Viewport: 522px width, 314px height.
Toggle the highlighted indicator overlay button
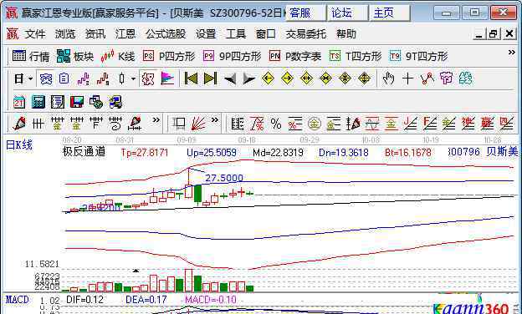pos(148,78)
